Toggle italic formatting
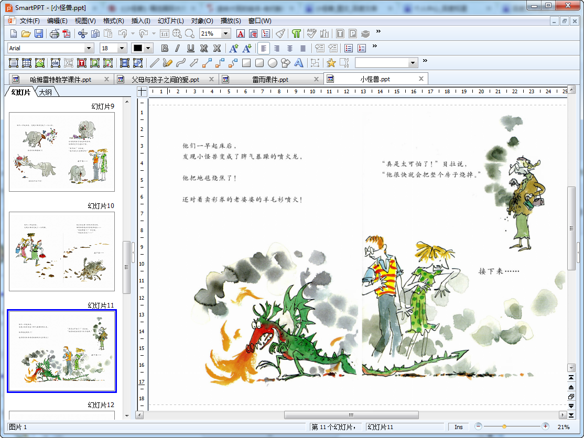Image resolution: width=584 pixels, height=438 pixels. pos(178,48)
